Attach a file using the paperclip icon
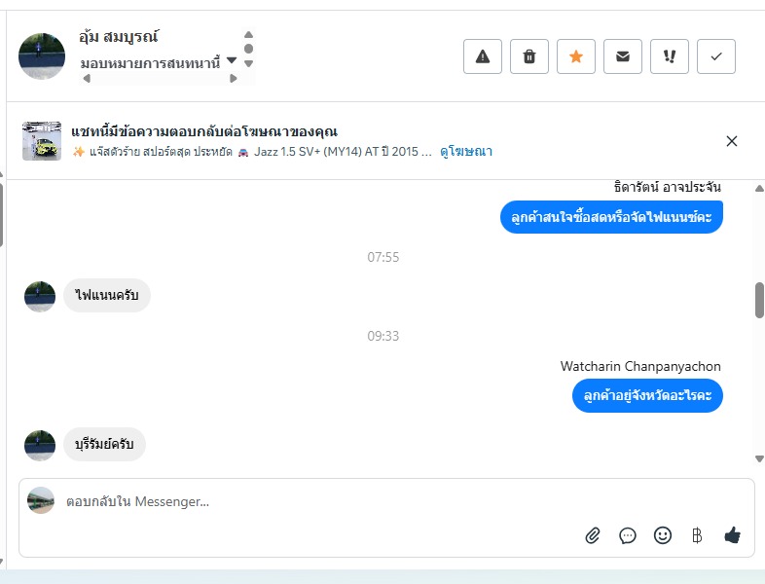Image resolution: width=765 pixels, height=584 pixels. [593, 535]
